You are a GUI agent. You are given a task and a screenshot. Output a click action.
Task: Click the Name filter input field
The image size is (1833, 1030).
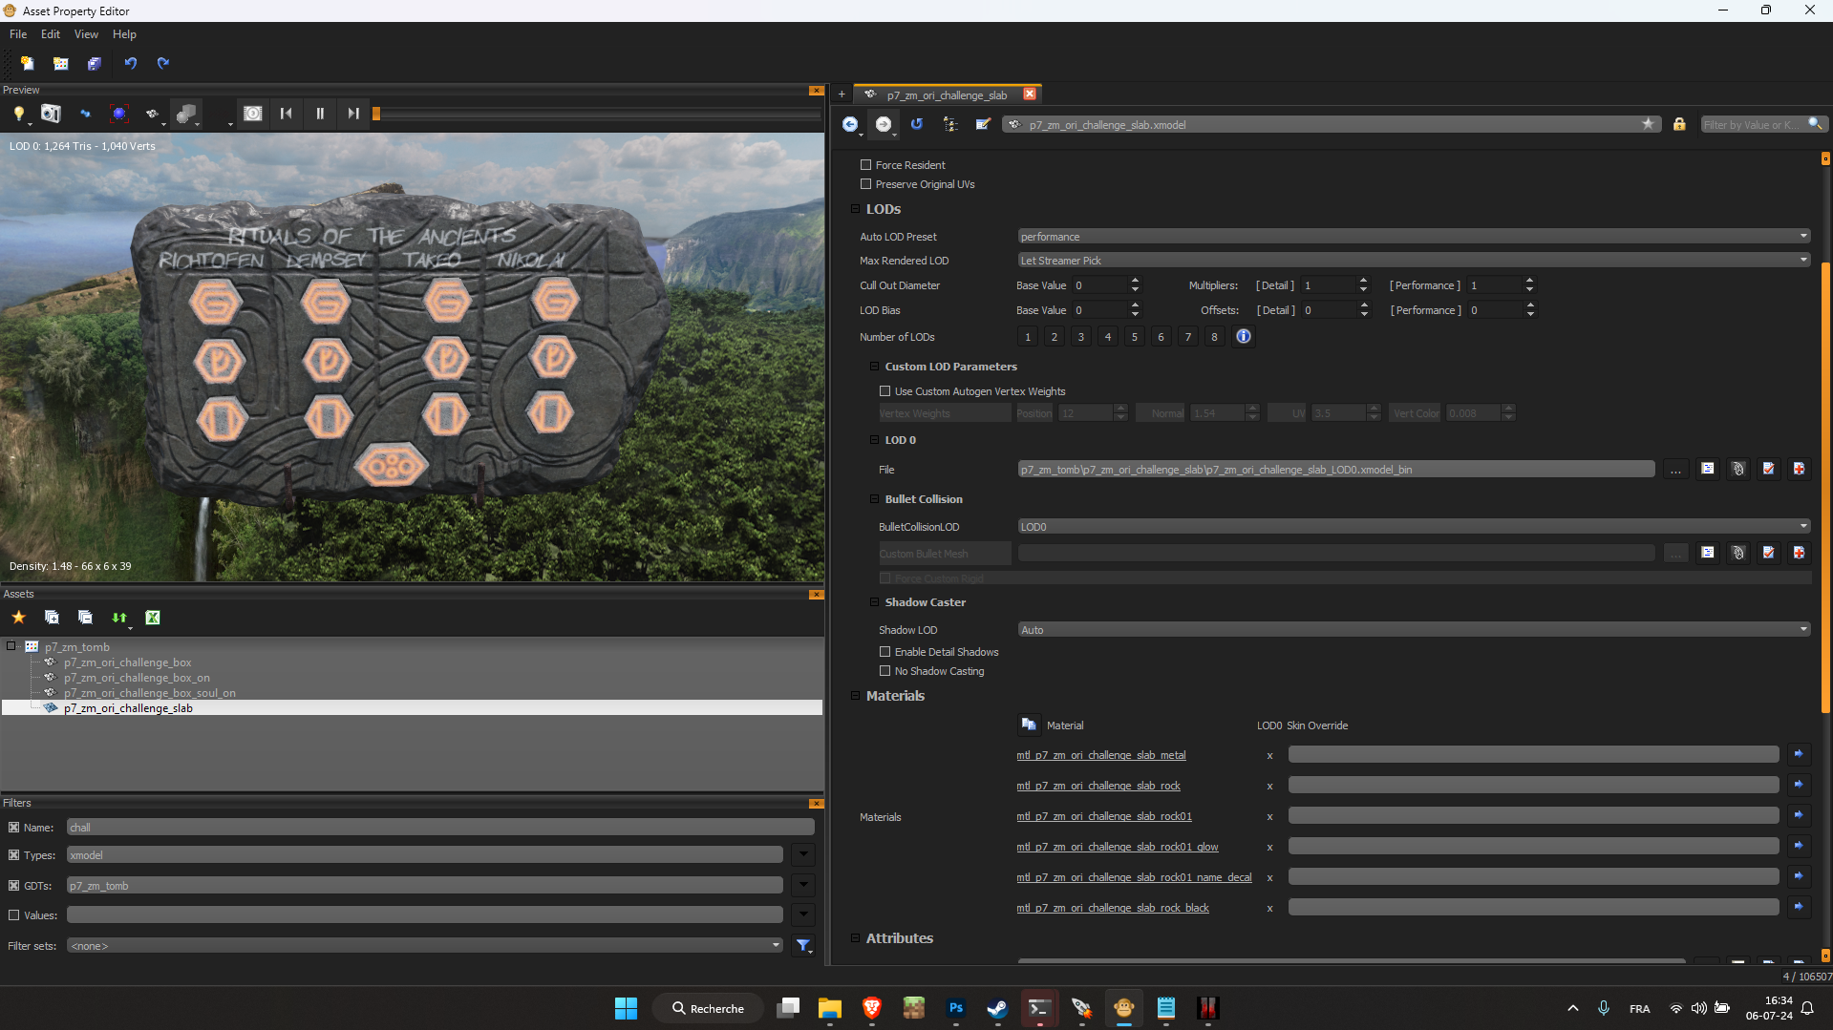coord(440,828)
